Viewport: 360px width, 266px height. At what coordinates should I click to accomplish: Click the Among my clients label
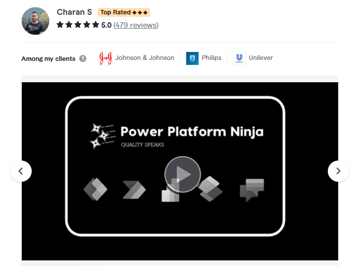coord(48,59)
